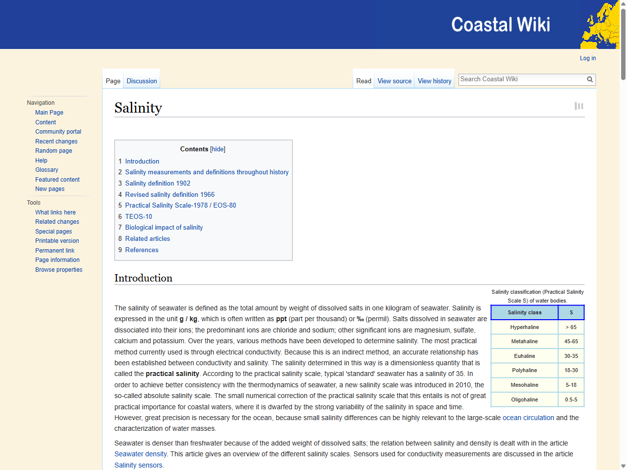
Task: Click the Polyhaline table cell
Action: [525, 370]
